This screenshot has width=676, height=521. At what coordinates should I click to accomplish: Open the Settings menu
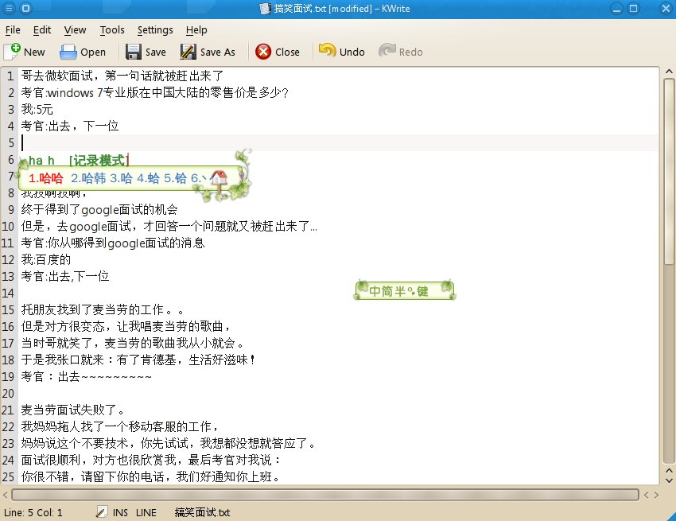click(x=155, y=29)
